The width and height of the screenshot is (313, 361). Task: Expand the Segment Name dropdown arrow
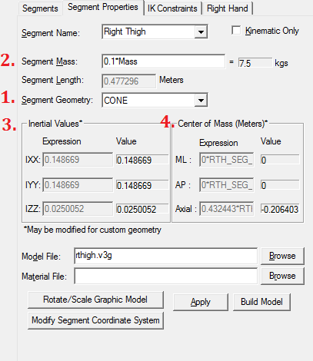201,32
